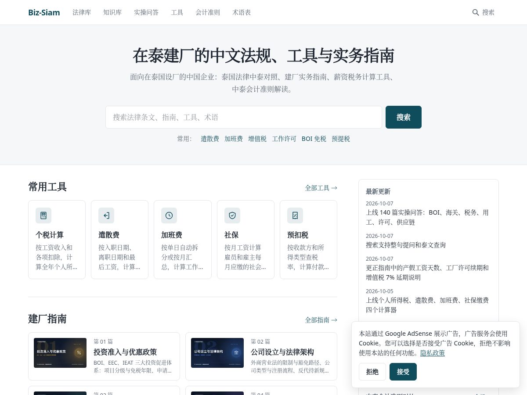Viewport: 527px width, 395px height.
Task: Open update about 上线 140 篇实操问答
Action: (427, 217)
